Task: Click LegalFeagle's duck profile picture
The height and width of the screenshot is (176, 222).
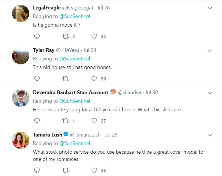Action: pos(21,13)
